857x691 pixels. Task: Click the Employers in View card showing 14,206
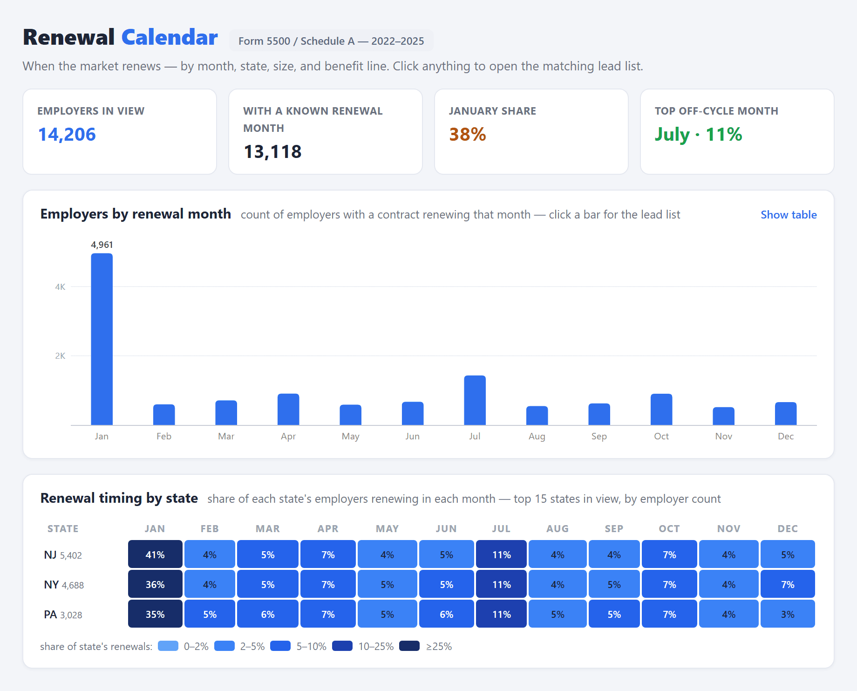(x=120, y=132)
